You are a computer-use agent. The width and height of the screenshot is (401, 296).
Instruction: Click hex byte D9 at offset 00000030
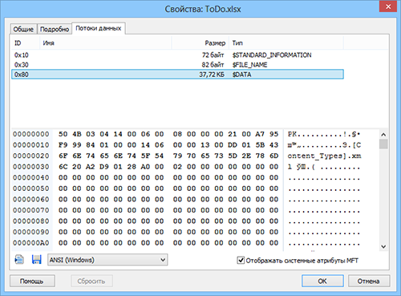coord(104,167)
